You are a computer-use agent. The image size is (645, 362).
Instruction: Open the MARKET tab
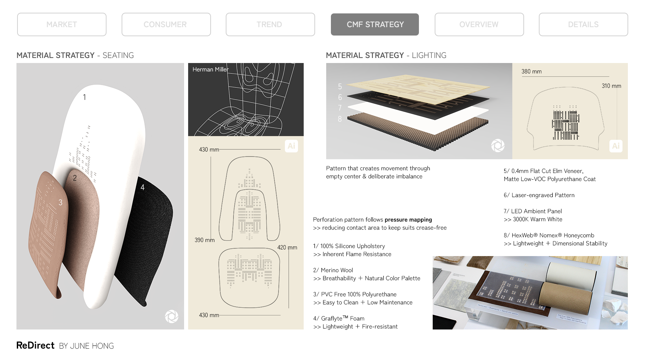(62, 24)
